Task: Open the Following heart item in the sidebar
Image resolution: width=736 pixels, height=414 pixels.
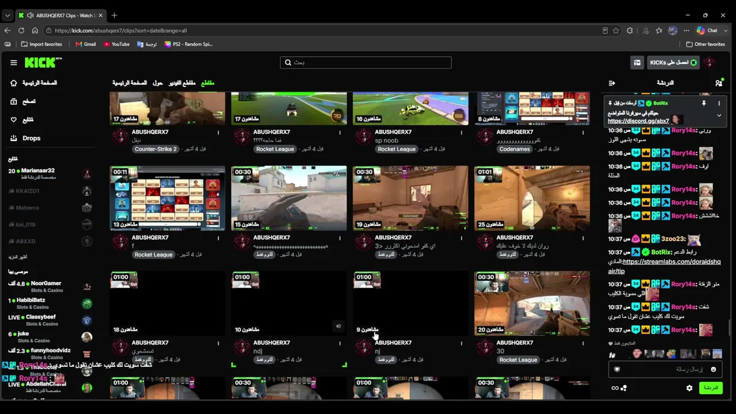Action: pyautogui.click(x=22, y=120)
